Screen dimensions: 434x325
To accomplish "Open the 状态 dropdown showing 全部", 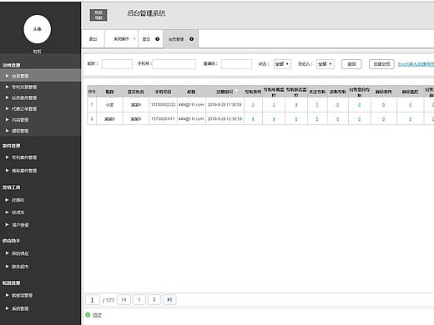I will click(x=282, y=64).
